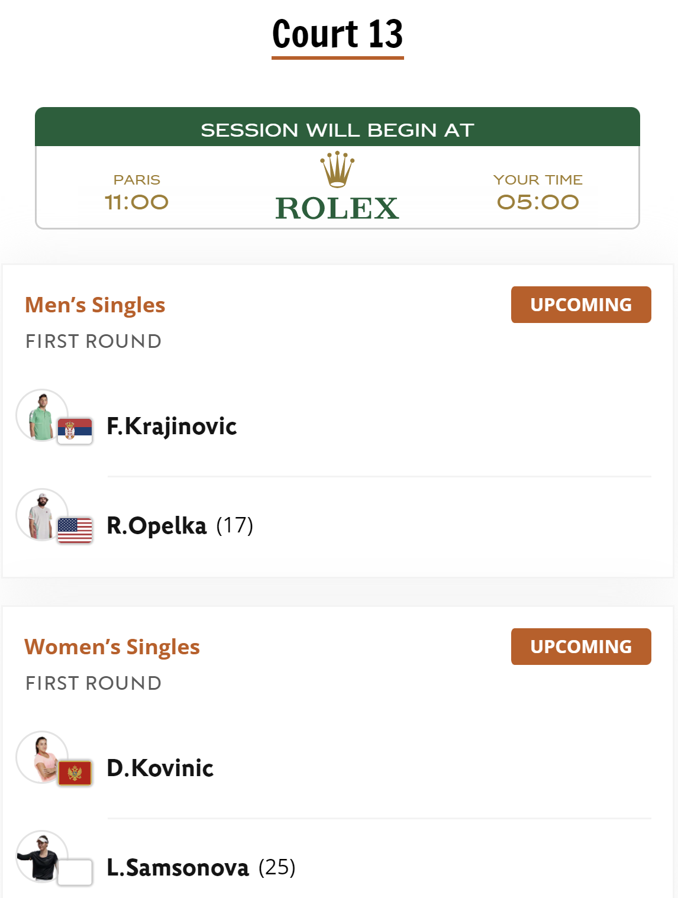Open L.Samsonova's player photo
The image size is (678, 898).
42,857
